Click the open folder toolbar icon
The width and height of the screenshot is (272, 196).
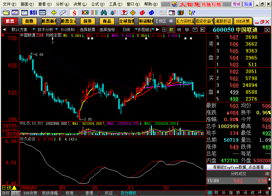point(6,13)
